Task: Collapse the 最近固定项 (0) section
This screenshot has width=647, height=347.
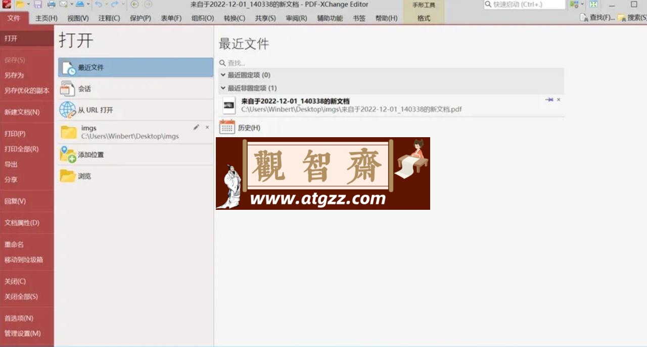Action: [223, 75]
